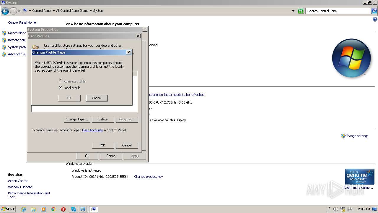Click OK in System Properties window
The image size is (378, 213).
click(x=87, y=156)
